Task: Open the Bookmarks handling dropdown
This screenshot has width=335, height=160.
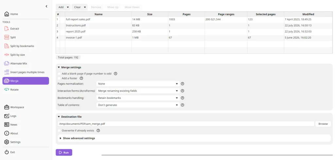Action: pos(138,98)
